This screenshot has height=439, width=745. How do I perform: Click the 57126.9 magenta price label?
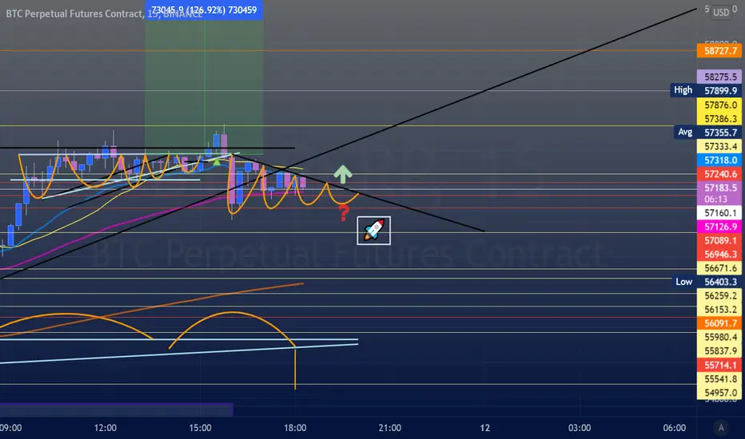coord(719,227)
